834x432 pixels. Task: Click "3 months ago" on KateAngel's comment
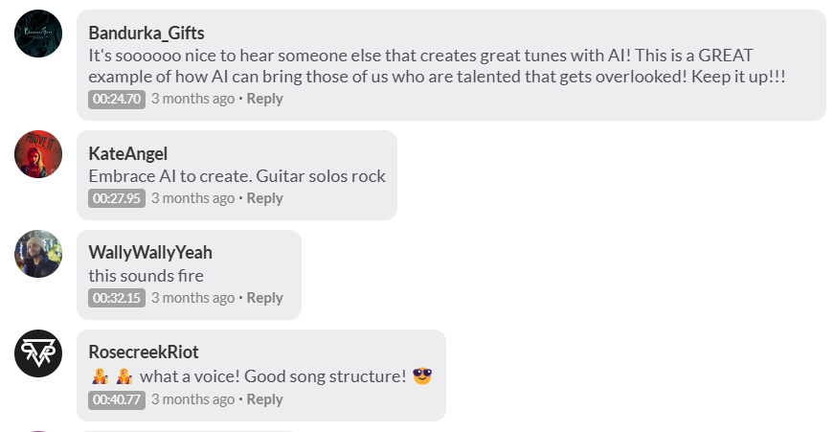192,198
